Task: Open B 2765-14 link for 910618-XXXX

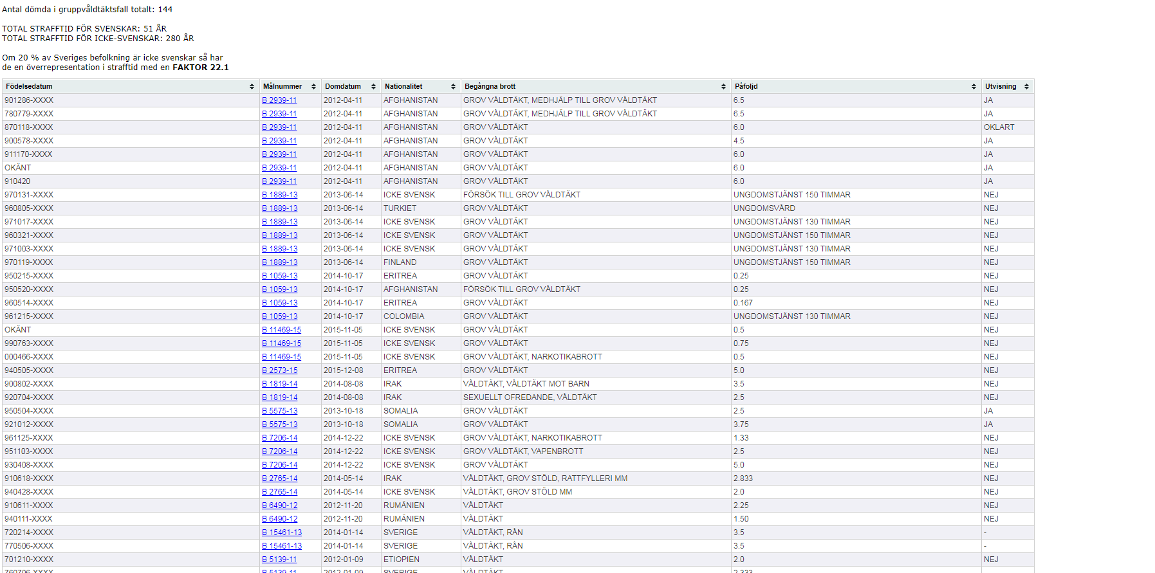Action: (x=279, y=478)
